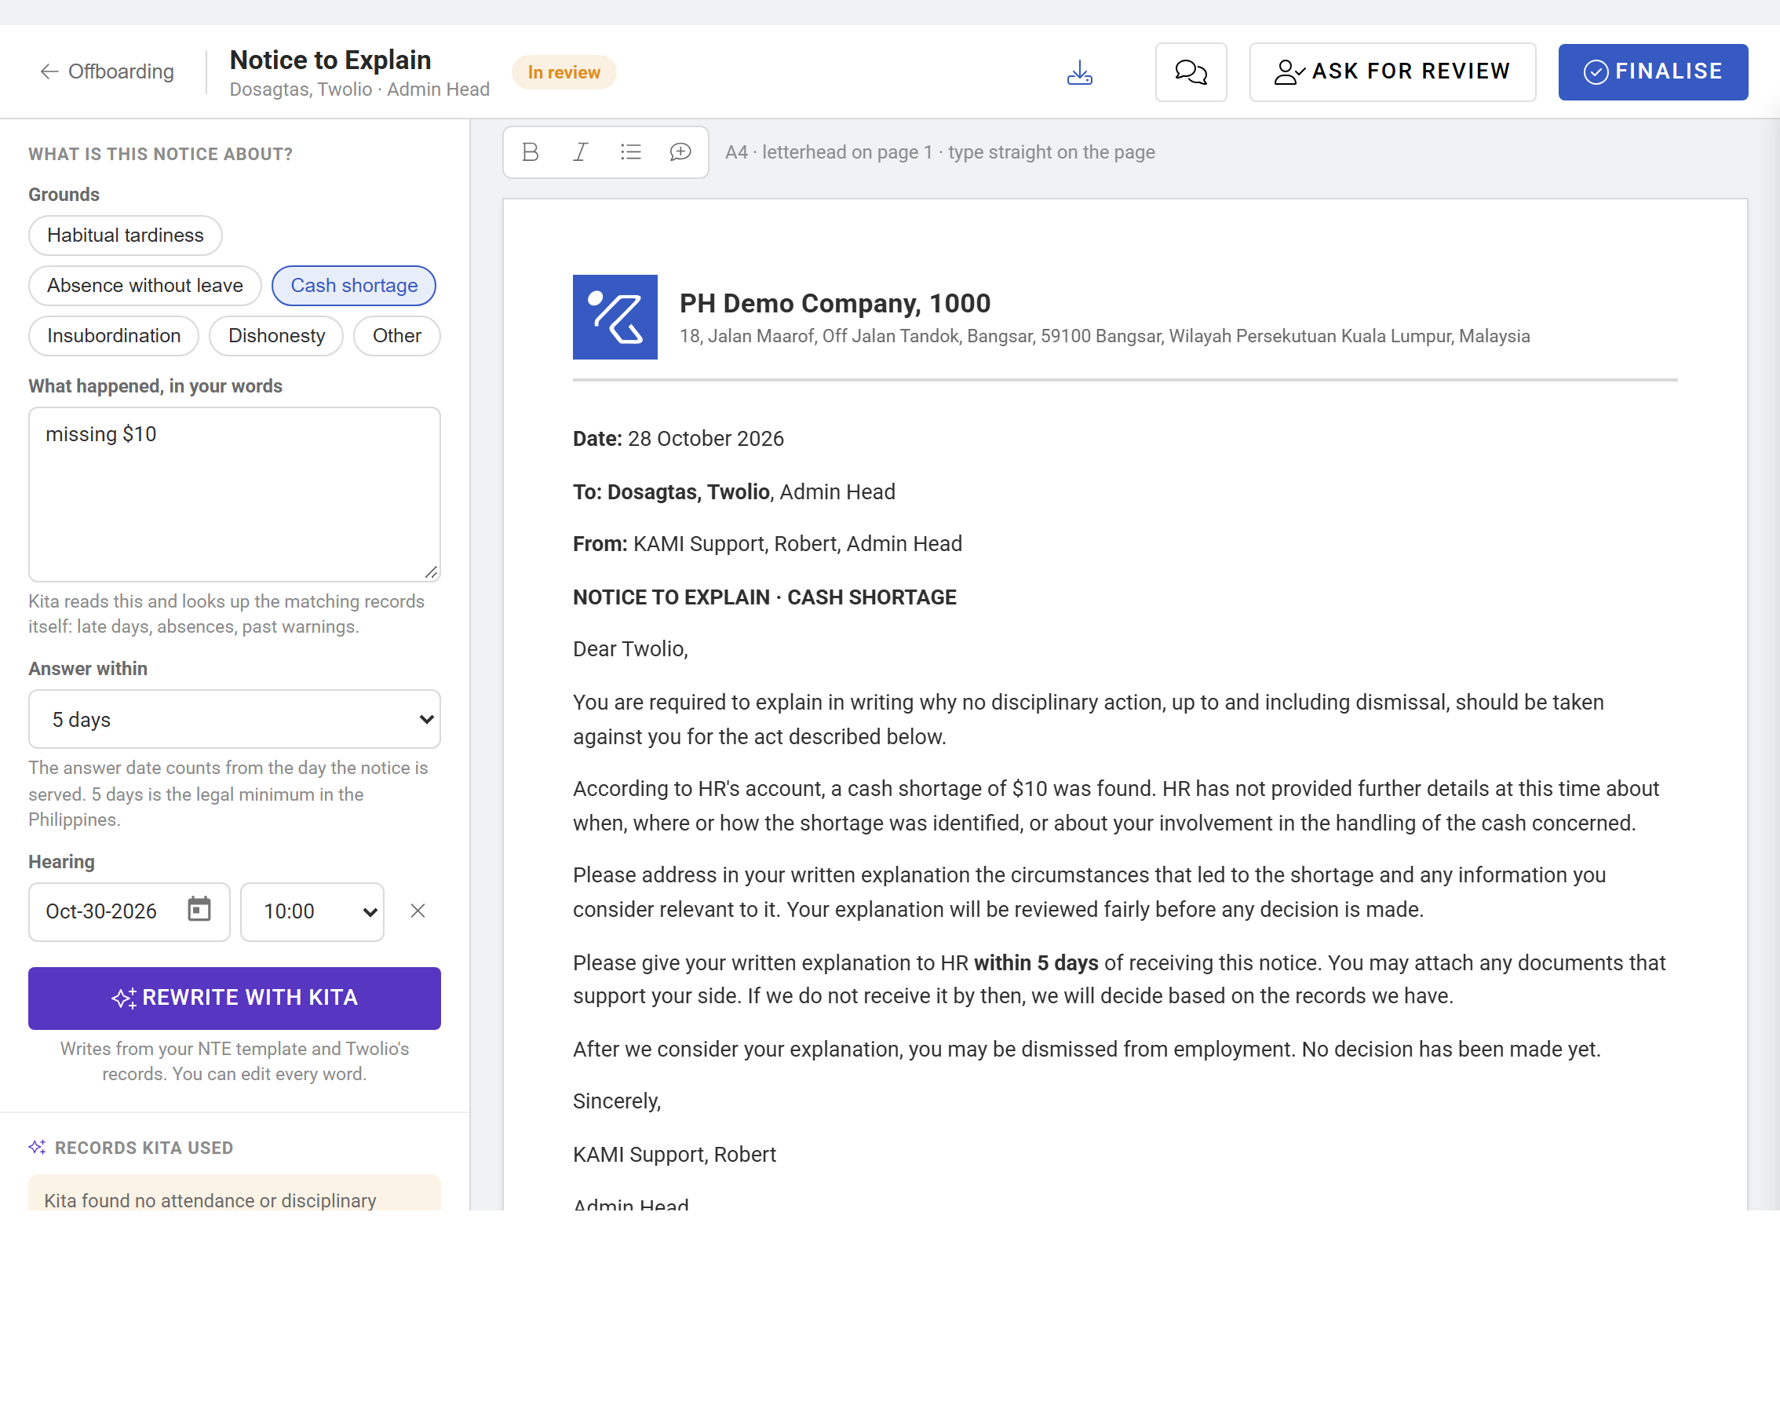Click the Finalise button
The width and height of the screenshot is (1780, 1413).
click(x=1653, y=73)
